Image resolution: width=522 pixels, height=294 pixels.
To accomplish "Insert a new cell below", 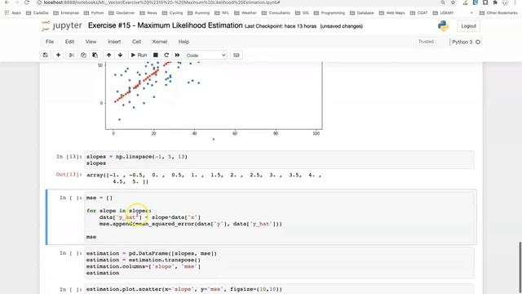I will [x=58, y=55].
